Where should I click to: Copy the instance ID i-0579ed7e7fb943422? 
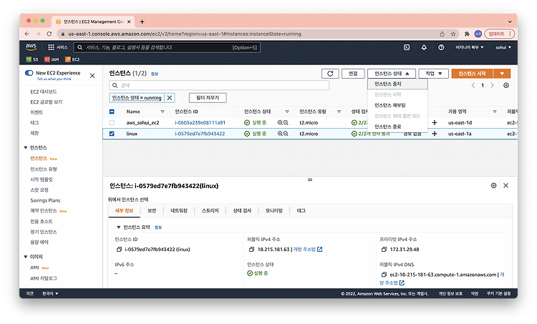(119, 250)
